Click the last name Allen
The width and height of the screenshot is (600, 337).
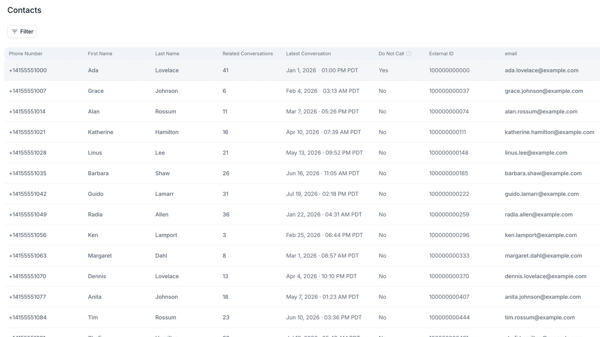[x=162, y=215]
